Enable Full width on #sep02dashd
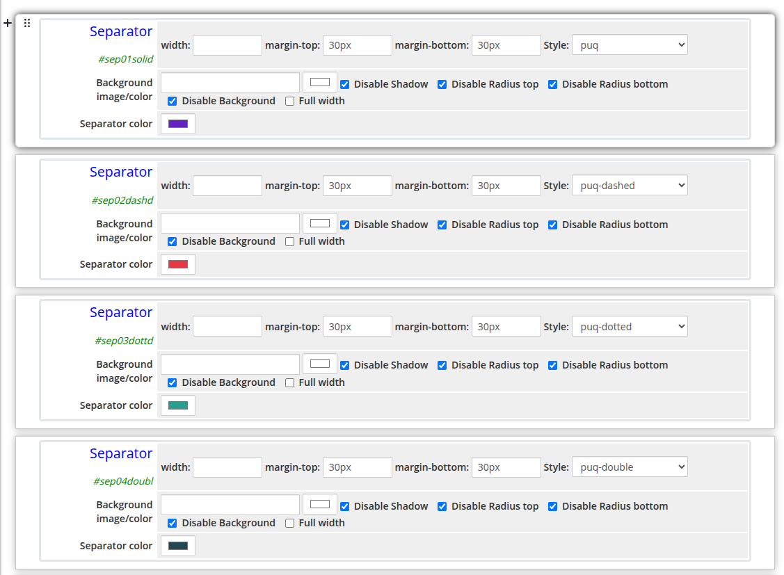The image size is (784, 575). pyautogui.click(x=289, y=240)
